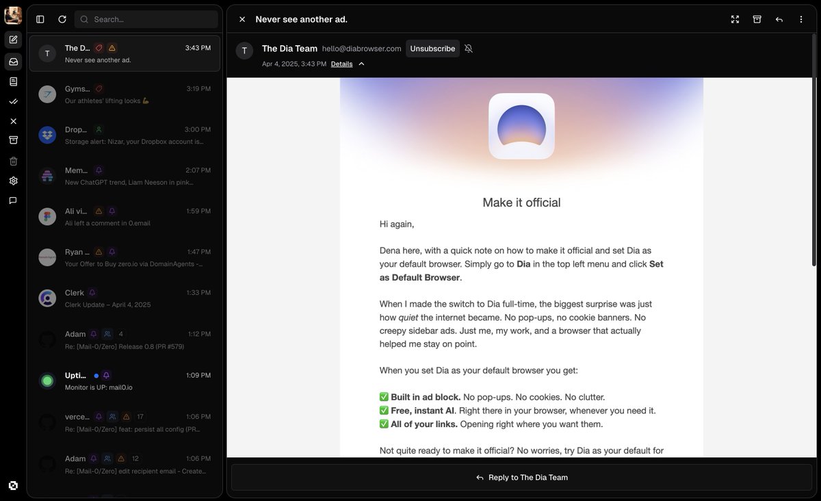Click the warning icon on Dia Team row

click(x=112, y=48)
